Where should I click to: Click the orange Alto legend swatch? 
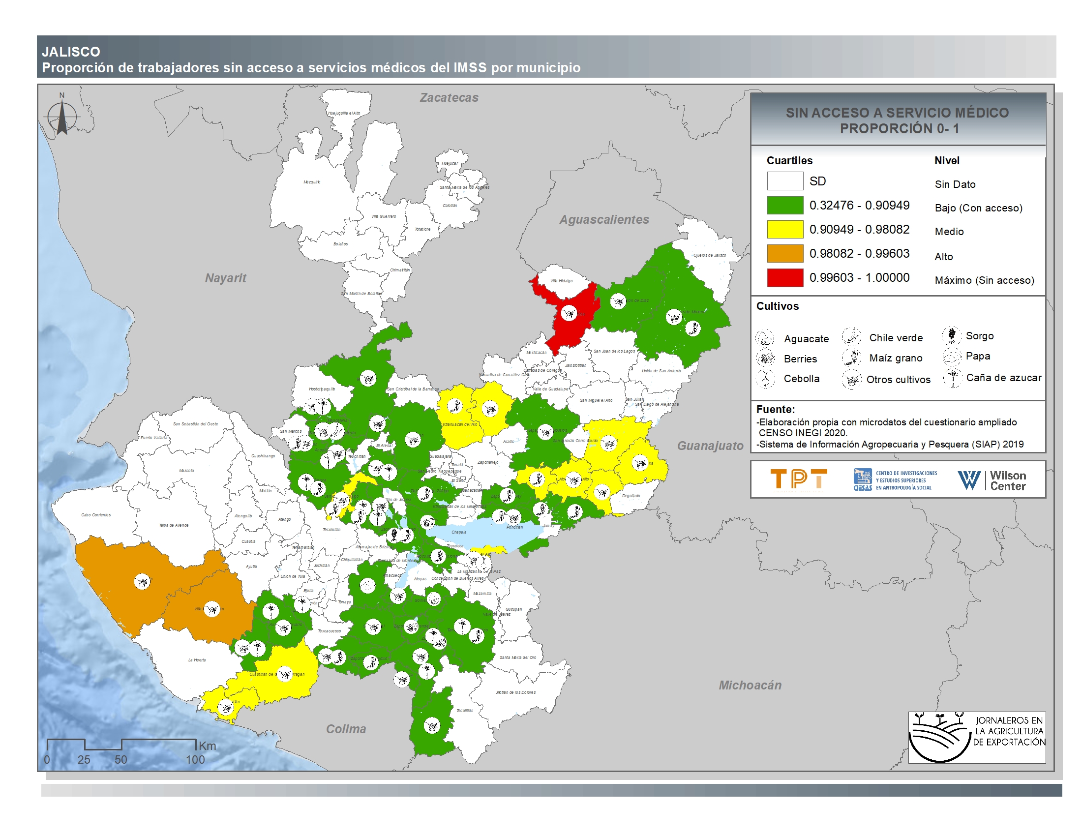pos(785,253)
